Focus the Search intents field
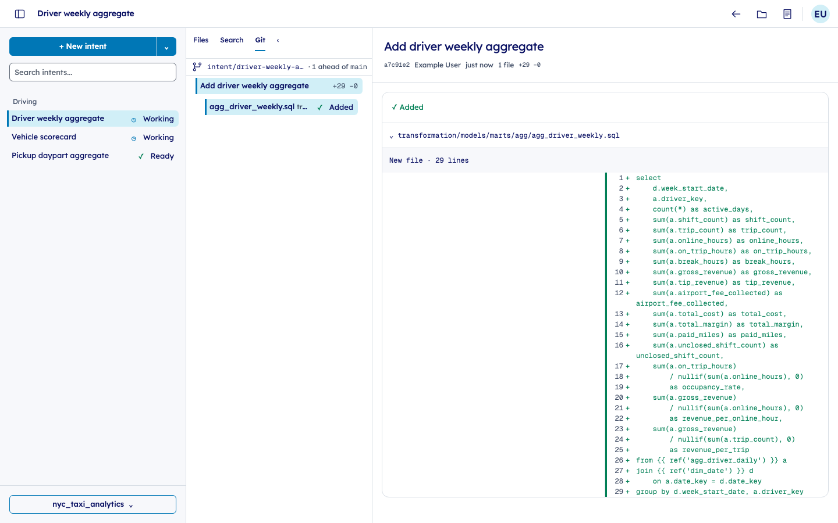 coord(93,72)
